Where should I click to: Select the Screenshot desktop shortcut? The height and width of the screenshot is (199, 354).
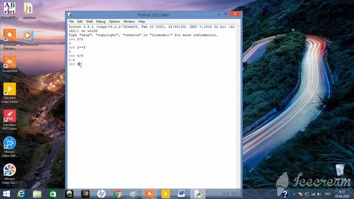(x=9, y=64)
